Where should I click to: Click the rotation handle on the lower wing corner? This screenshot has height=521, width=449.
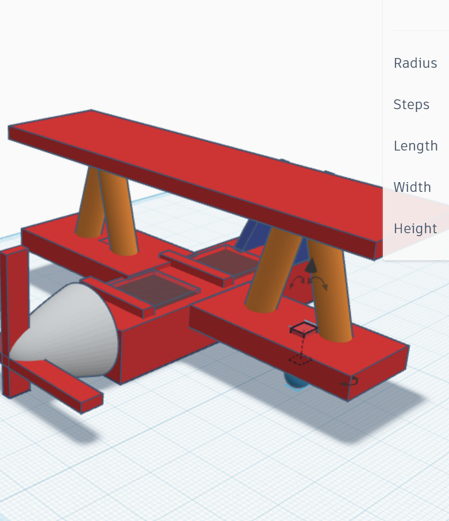point(350,381)
